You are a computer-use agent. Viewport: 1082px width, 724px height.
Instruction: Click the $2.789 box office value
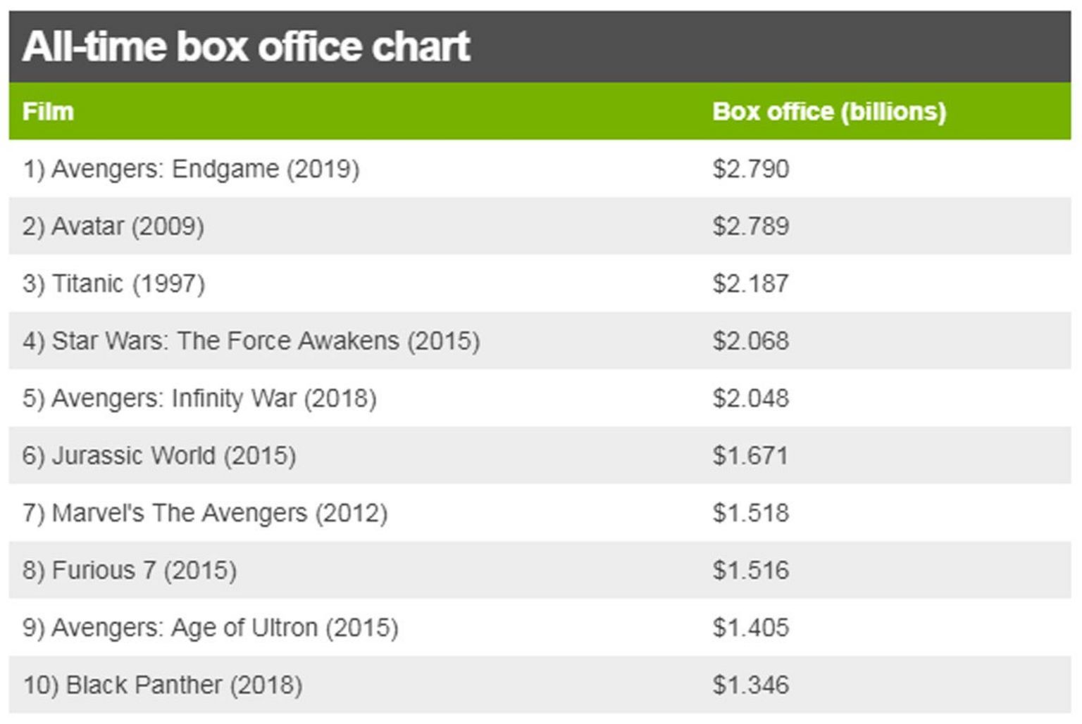(750, 227)
